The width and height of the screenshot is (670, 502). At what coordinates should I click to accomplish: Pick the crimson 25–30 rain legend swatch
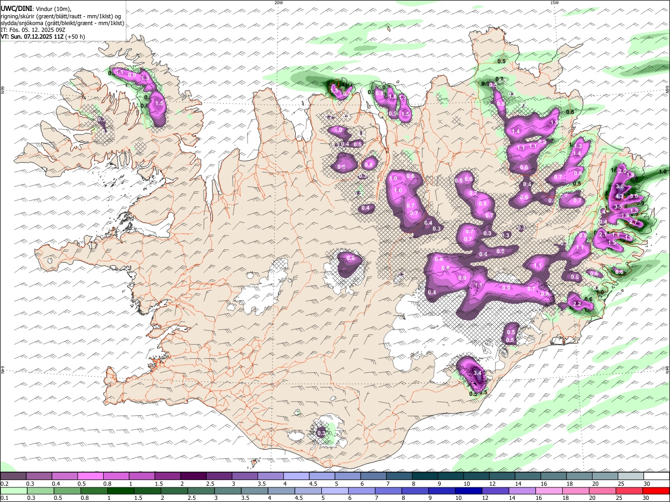coord(629,490)
